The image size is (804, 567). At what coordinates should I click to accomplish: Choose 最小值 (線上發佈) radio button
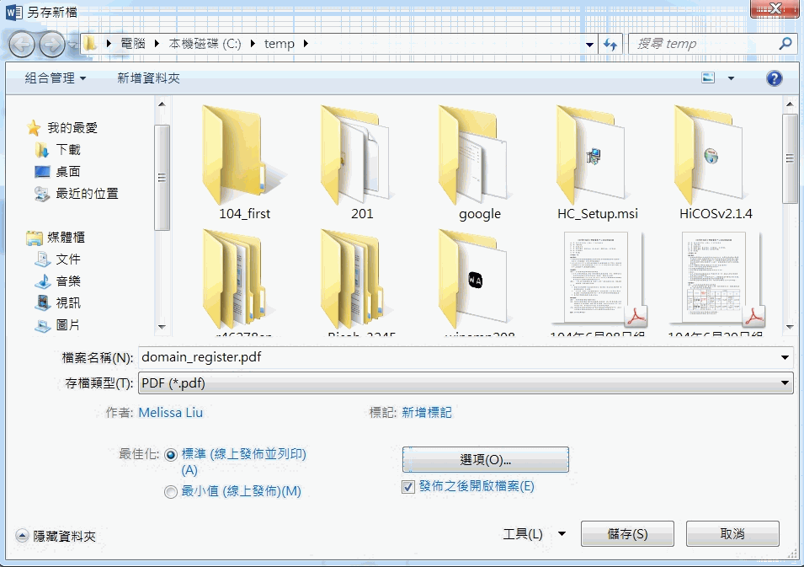pyautogui.click(x=172, y=491)
